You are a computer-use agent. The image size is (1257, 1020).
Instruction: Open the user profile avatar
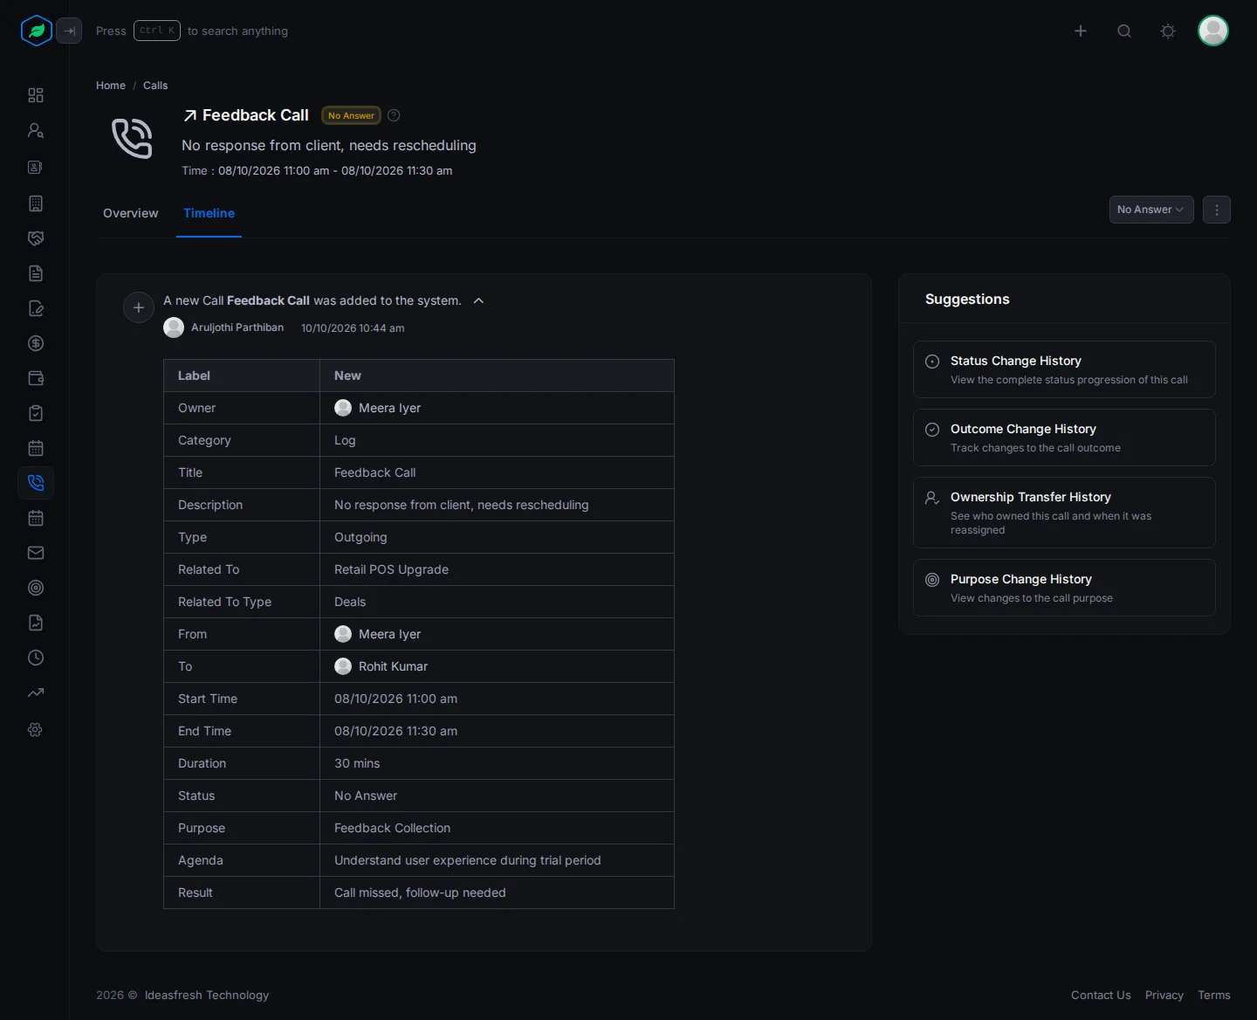(x=1213, y=31)
